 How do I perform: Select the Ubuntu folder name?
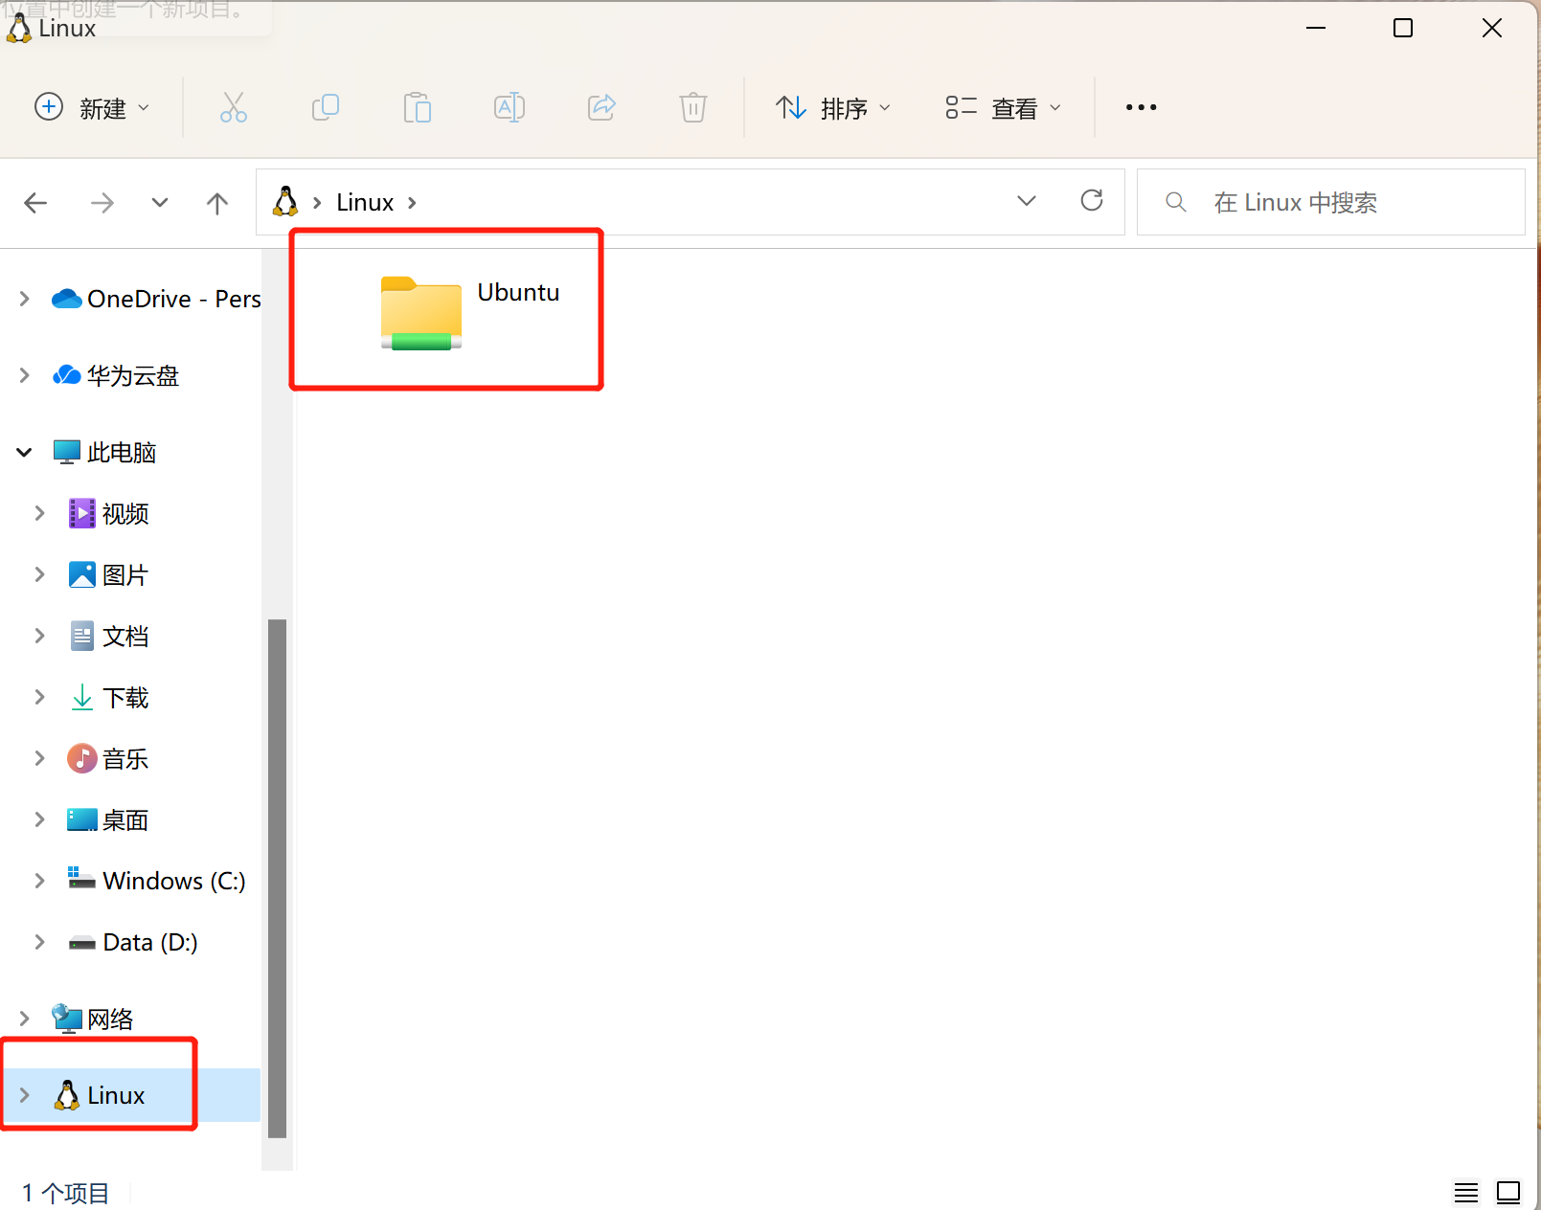518,292
